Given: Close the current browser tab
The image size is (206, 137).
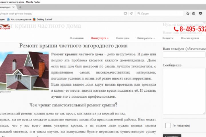Looking at the screenshot, I should tap(13, 7).
